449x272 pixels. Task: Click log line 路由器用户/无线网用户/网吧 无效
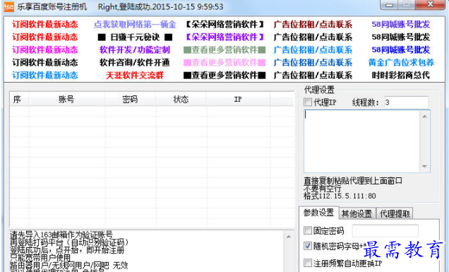[69, 266]
